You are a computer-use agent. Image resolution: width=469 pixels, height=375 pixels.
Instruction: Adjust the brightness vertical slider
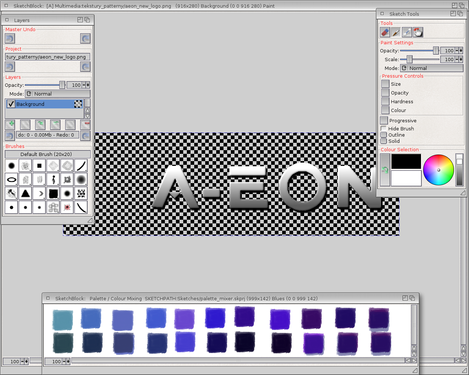459,170
